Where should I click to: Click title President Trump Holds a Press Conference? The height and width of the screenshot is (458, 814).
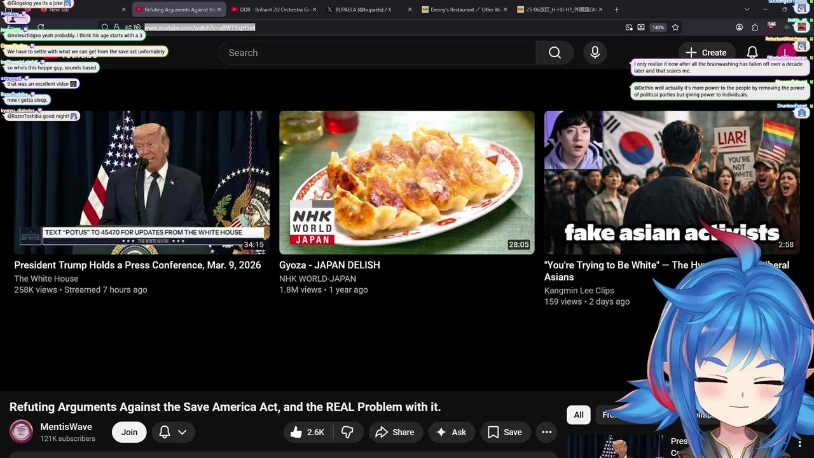coord(137,265)
